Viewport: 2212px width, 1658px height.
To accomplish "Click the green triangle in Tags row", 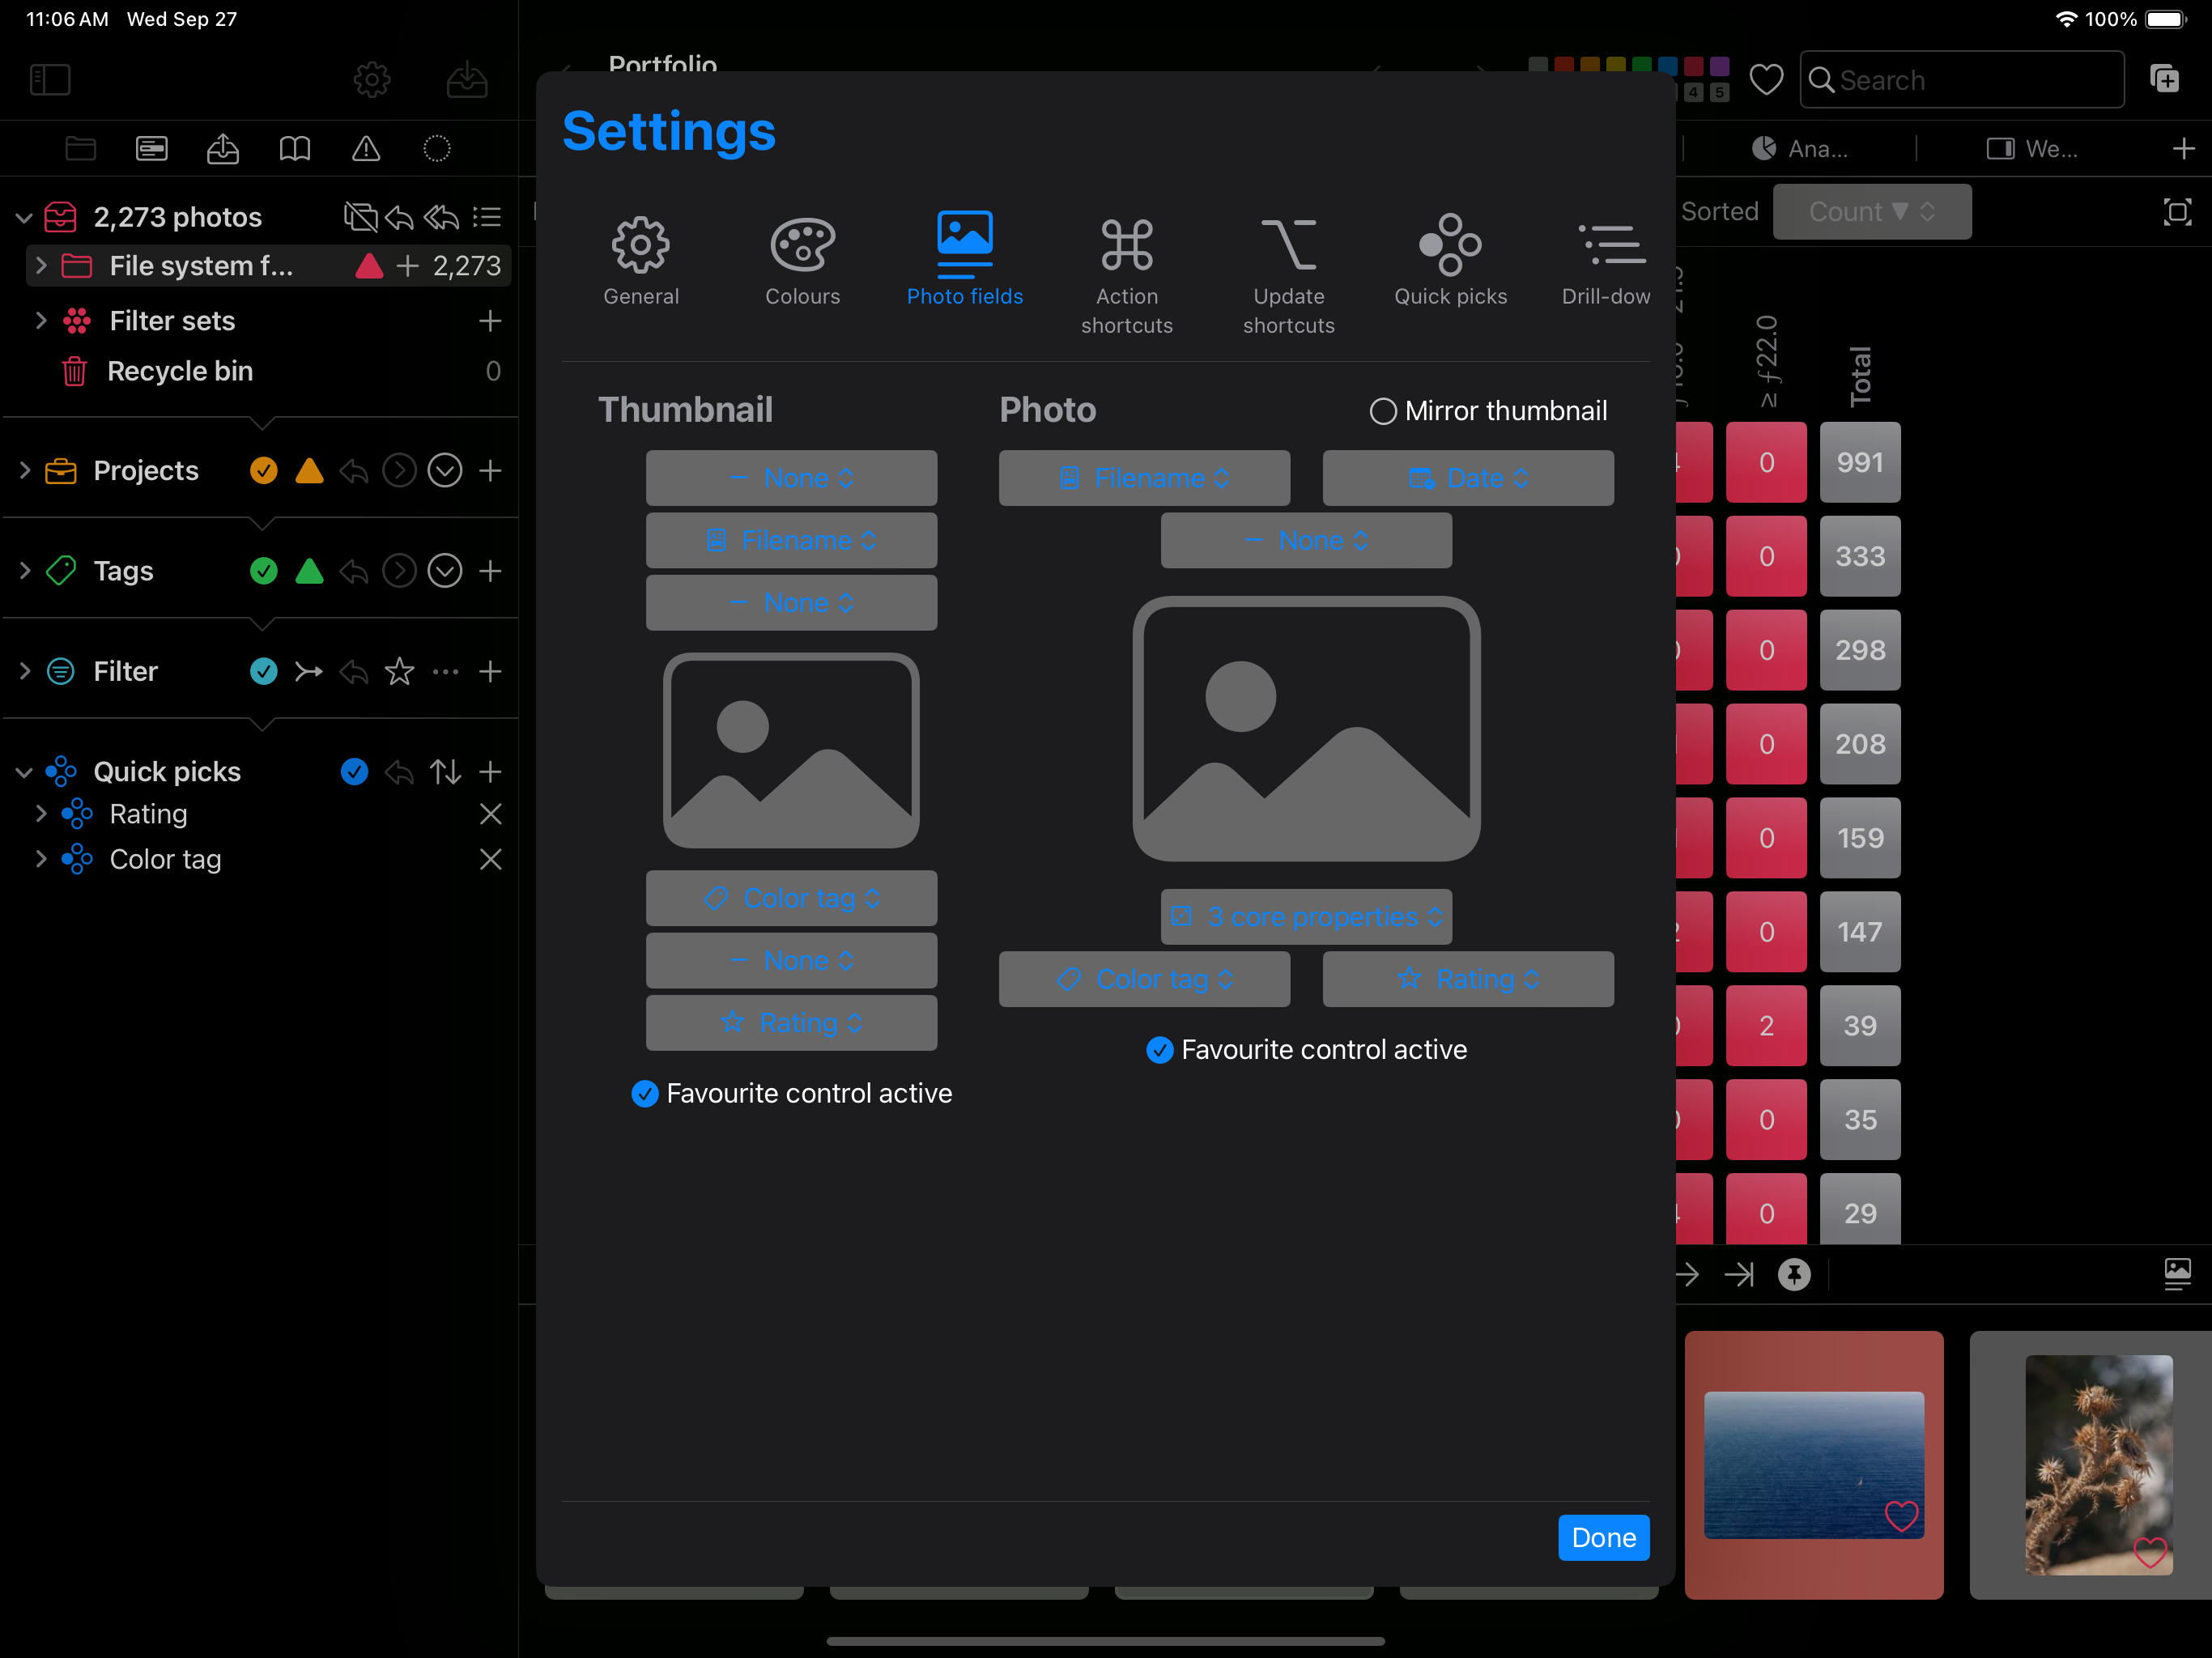I will (310, 571).
